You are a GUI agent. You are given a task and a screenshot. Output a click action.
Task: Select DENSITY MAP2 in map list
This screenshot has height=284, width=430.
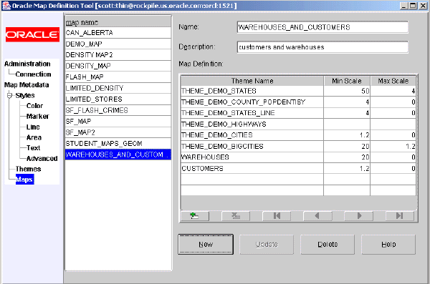click(x=118, y=55)
